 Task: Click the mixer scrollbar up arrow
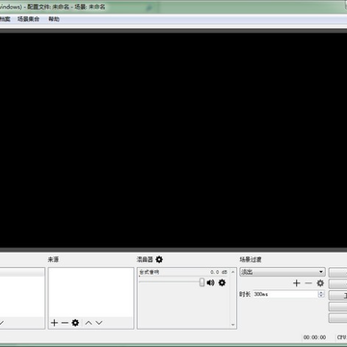click(233, 272)
